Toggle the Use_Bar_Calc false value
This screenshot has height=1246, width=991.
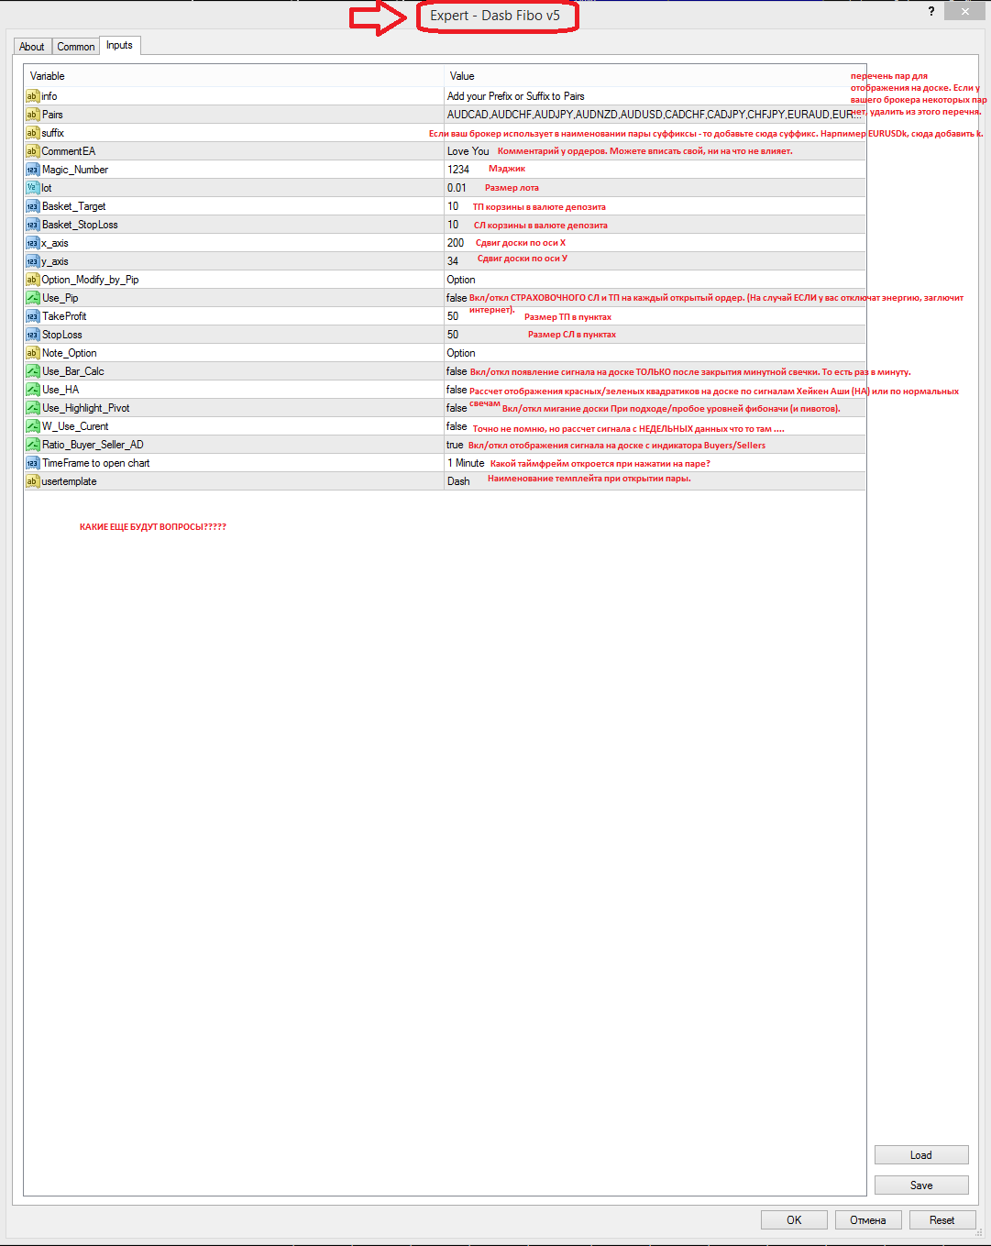[x=457, y=371]
